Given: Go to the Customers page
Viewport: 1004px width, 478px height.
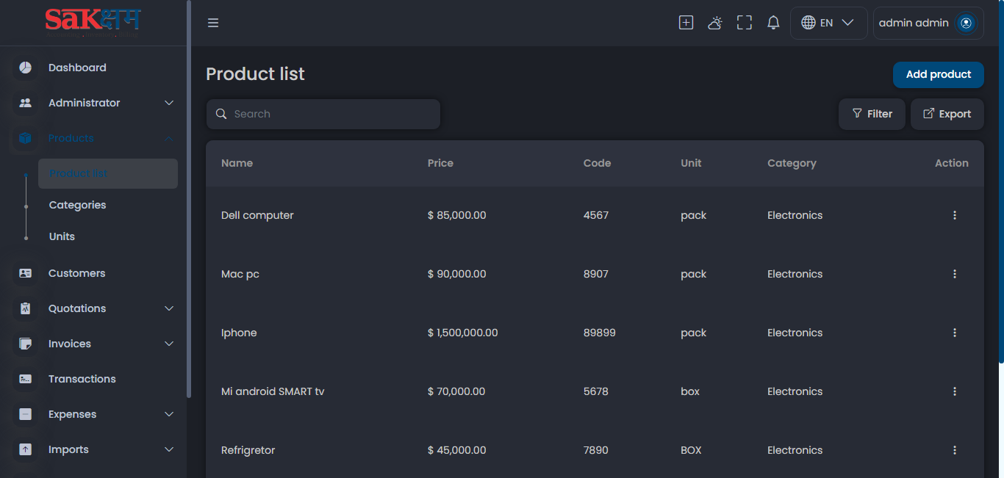Looking at the screenshot, I should pos(76,273).
